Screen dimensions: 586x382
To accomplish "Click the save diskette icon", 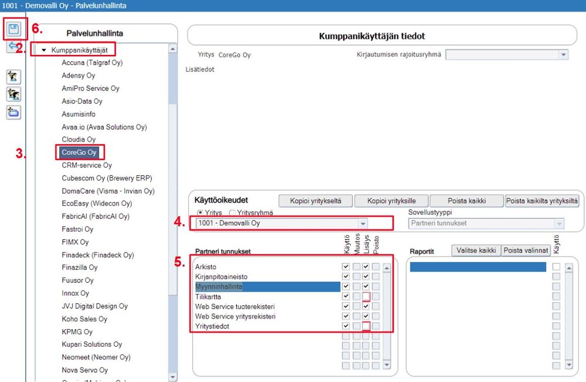I will click(x=14, y=29).
